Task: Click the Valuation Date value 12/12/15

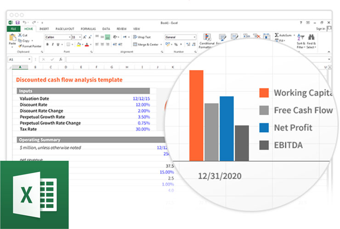Action: point(141,98)
